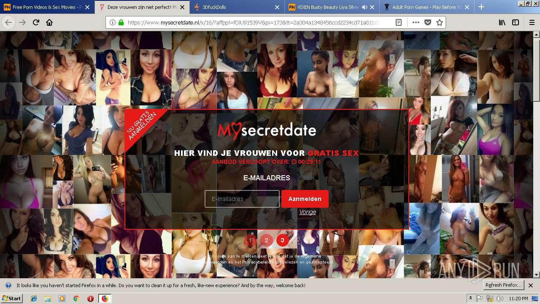Image resolution: width=540 pixels, height=304 pixels.
Task: Select step 2 circle indicator
Action: [267, 240]
